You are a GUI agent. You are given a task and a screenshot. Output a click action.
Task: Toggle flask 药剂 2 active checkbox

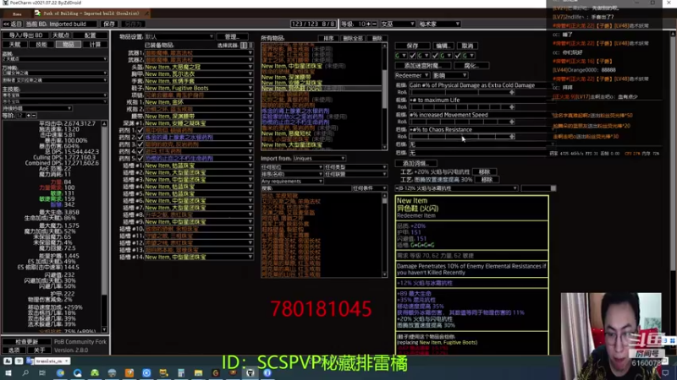click(x=140, y=137)
